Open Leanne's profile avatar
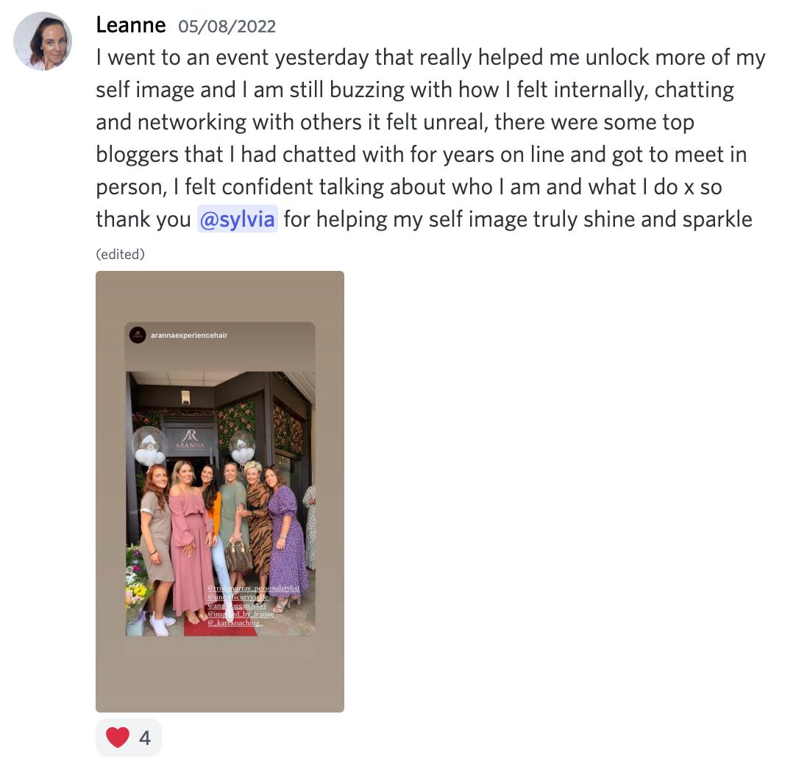The height and width of the screenshot is (767, 796). 43,41
